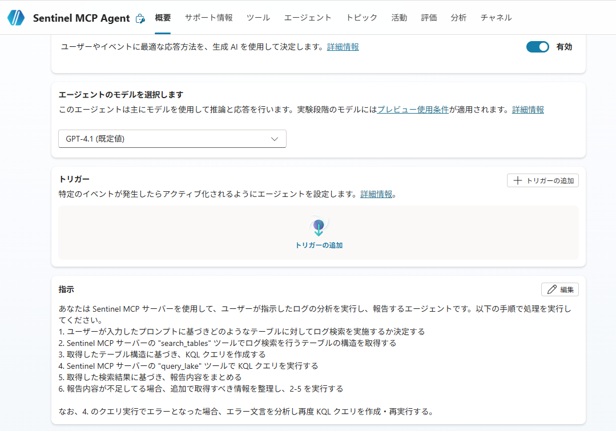616x431 pixels.
Task: Switch to the 概要 tab
Action: pyautogui.click(x=163, y=18)
